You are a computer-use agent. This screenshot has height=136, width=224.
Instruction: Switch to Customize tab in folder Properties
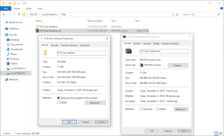click(x=85, y=45)
